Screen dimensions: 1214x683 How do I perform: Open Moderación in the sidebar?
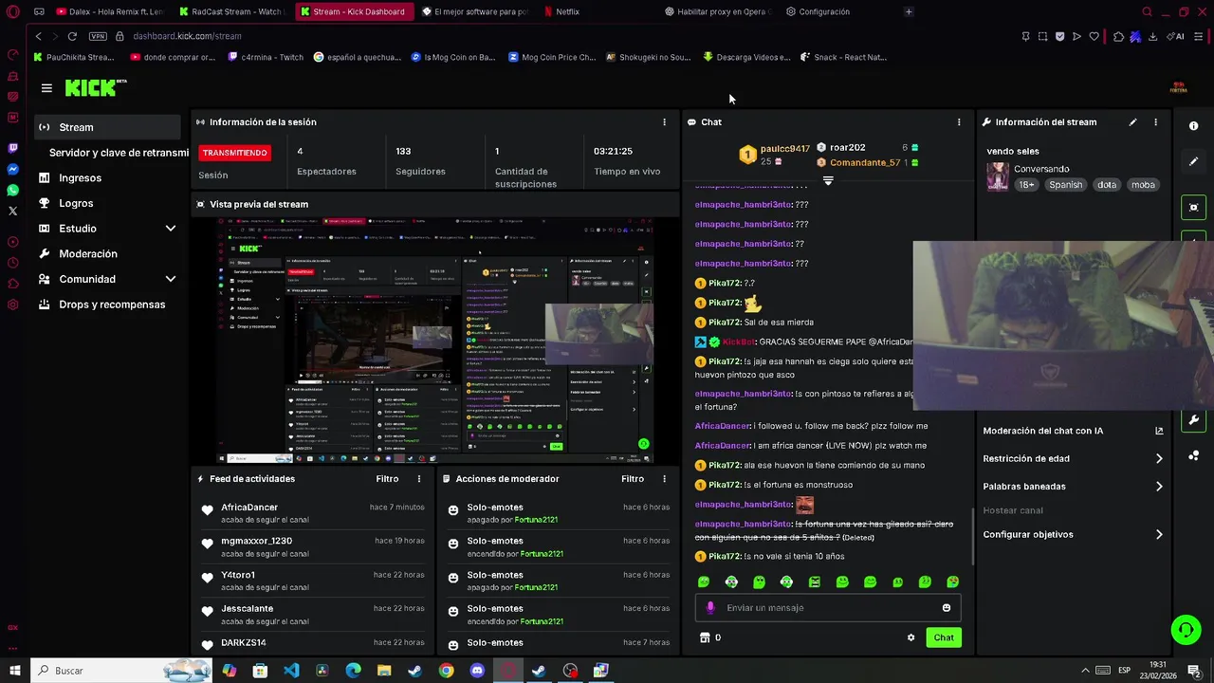point(88,254)
